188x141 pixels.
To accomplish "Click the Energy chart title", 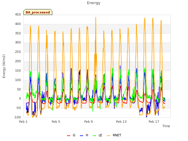I will [93, 3].
